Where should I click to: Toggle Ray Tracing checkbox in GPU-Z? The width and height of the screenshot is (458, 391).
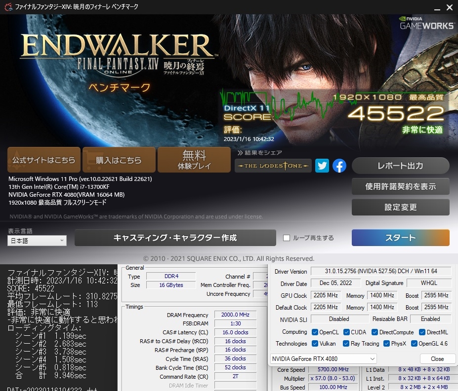(346, 344)
